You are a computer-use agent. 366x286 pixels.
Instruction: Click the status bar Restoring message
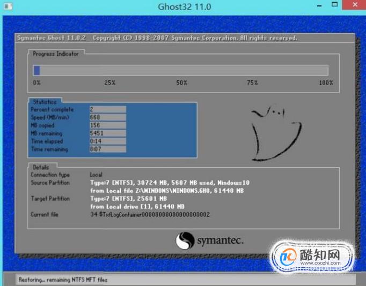(x=63, y=280)
